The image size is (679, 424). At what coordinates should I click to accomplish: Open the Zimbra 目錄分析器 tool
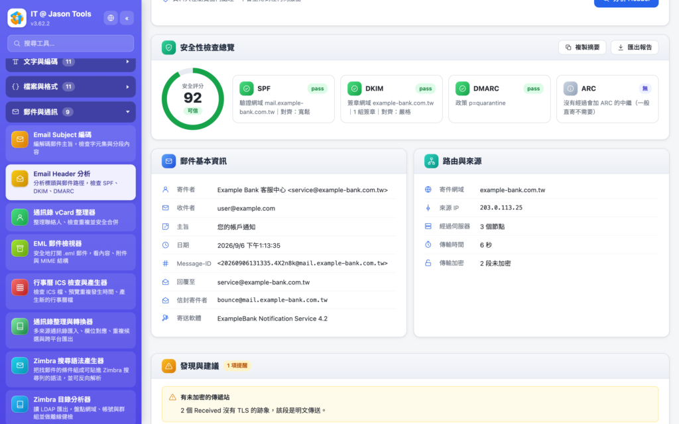coord(70,407)
